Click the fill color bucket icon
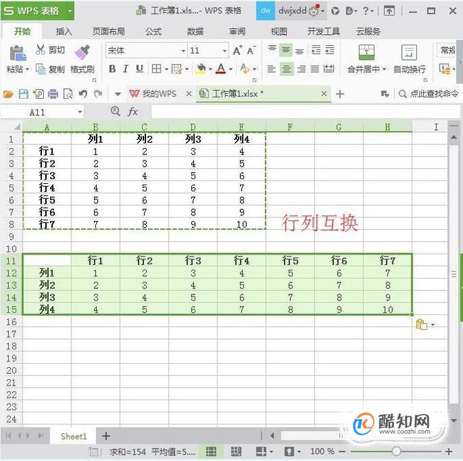Viewport: 463px width, 461px height. 201,69
